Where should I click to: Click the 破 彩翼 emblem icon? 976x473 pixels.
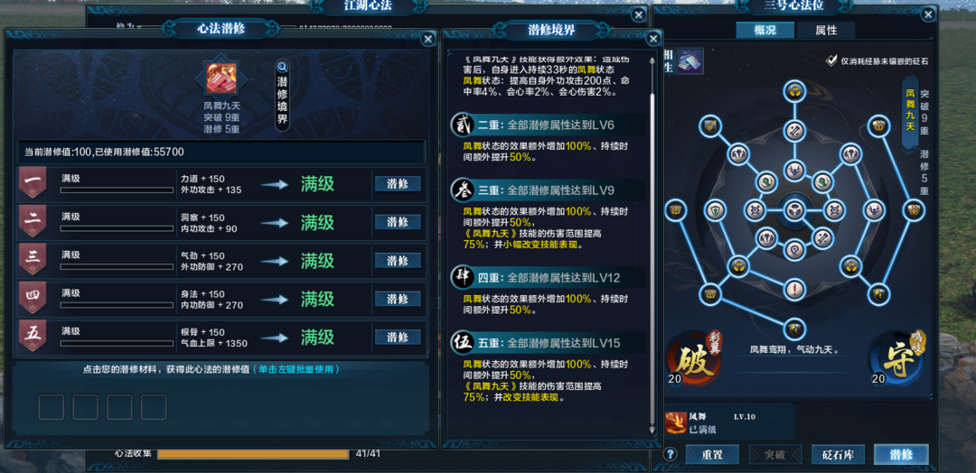(x=695, y=360)
